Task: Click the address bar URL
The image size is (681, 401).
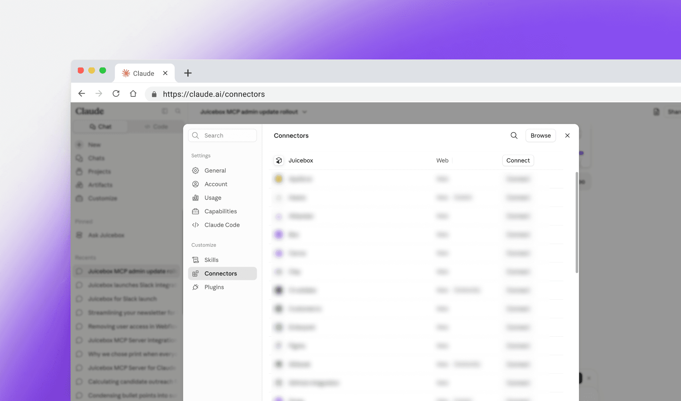Action: coord(214,94)
